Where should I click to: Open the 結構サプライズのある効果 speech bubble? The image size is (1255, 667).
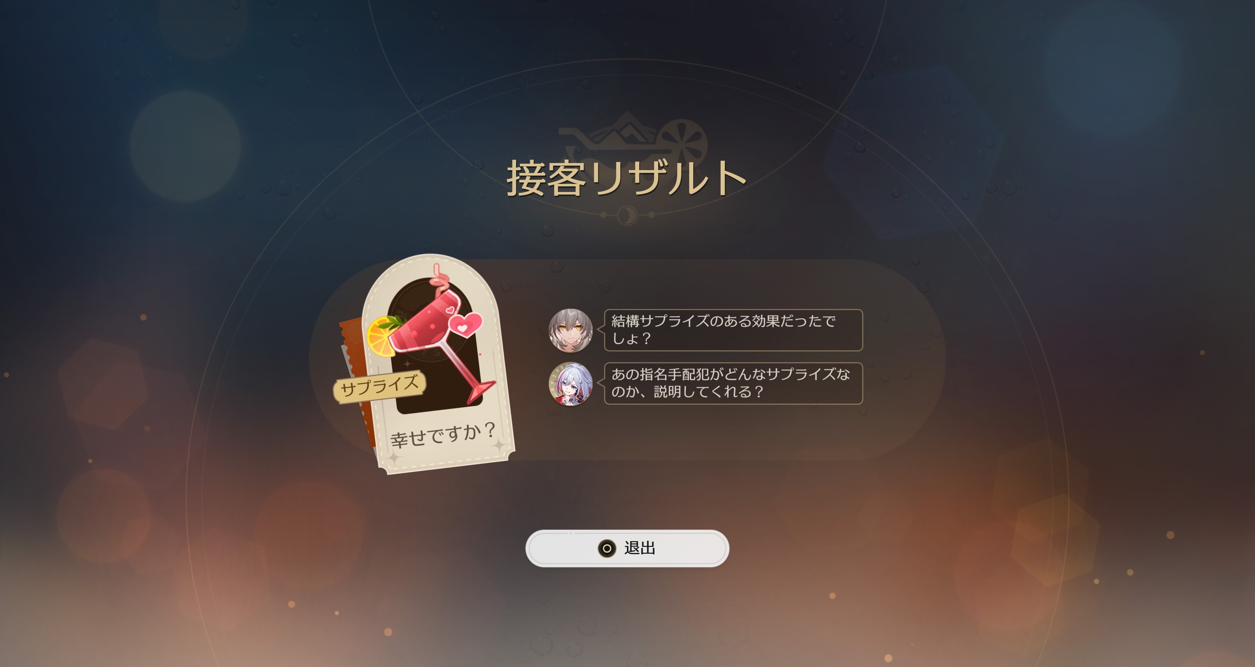click(x=733, y=330)
